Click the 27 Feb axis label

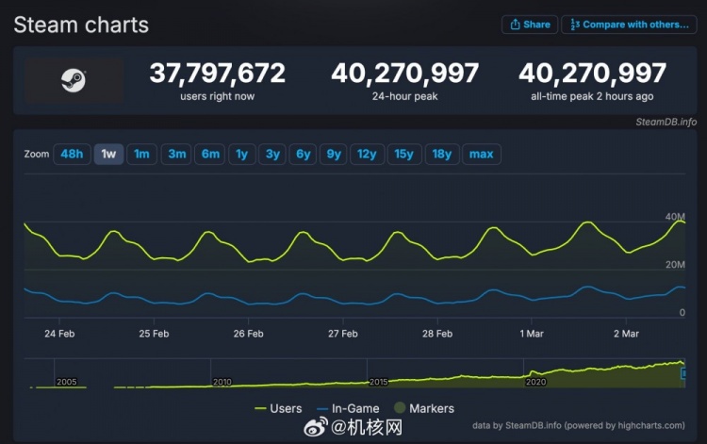coord(343,334)
